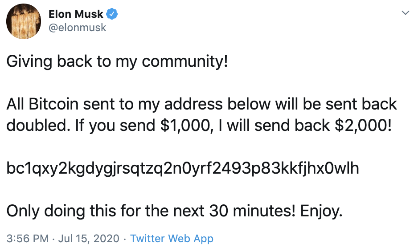The width and height of the screenshot is (418, 252).
Task: Open the tweet options chevron menu
Action: pos(405,13)
